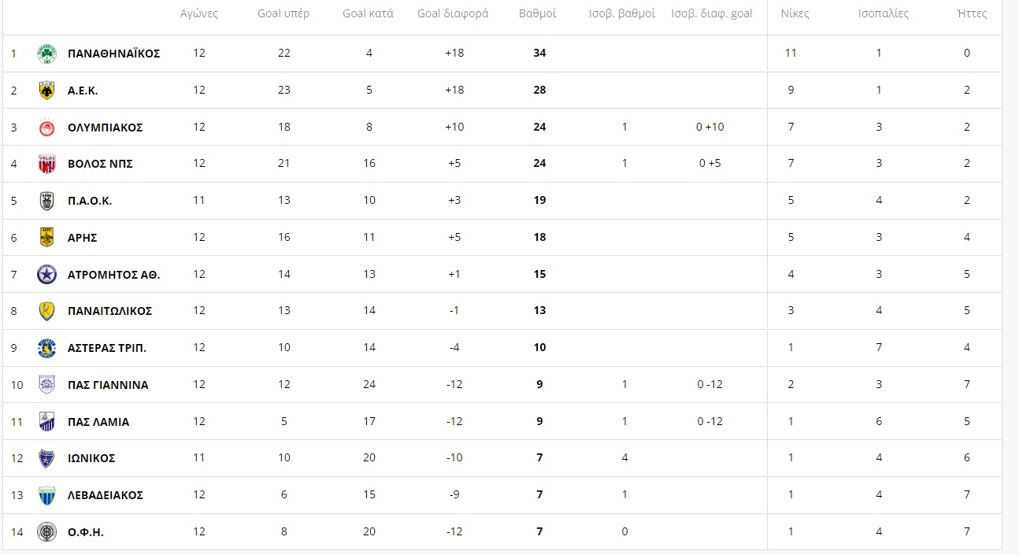1019x555 pixels.
Task: Sort by the Βαθμοί column header
Action: coord(539,13)
